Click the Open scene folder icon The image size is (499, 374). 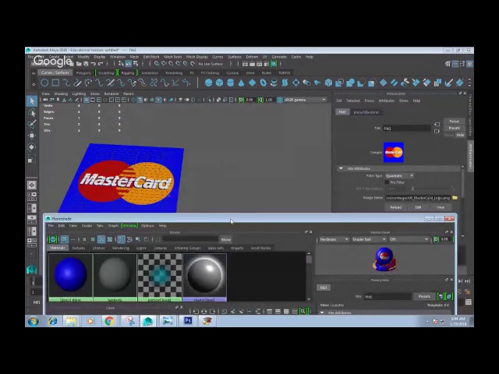(x=79, y=64)
